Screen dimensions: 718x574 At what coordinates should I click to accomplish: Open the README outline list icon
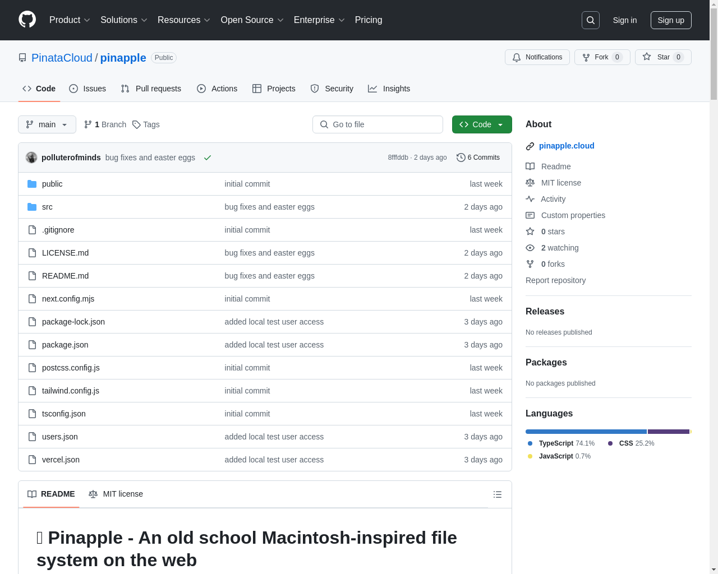coord(498,494)
